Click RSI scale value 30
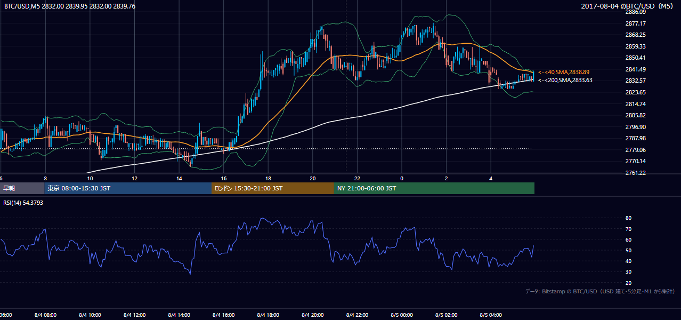The width and height of the screenshot is (681, 320). click(x=628, y=272)
